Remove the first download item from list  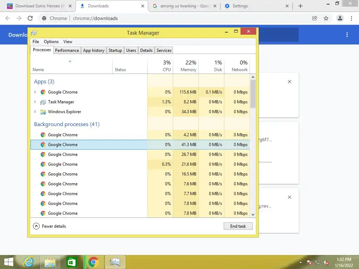point(289,82)
